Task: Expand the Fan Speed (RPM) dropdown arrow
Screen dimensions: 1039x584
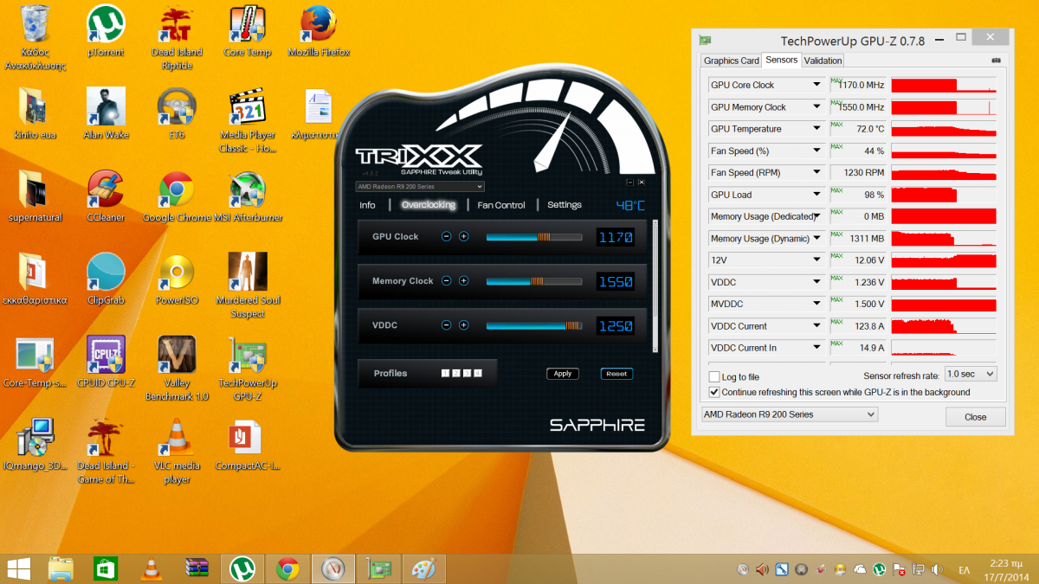Action: tap(816, 173)
